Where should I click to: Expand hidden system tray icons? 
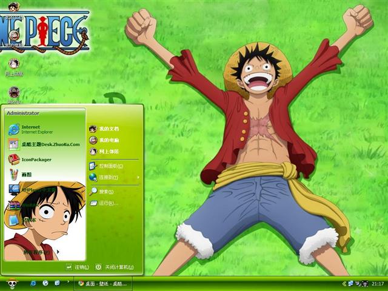pos(344,284)
